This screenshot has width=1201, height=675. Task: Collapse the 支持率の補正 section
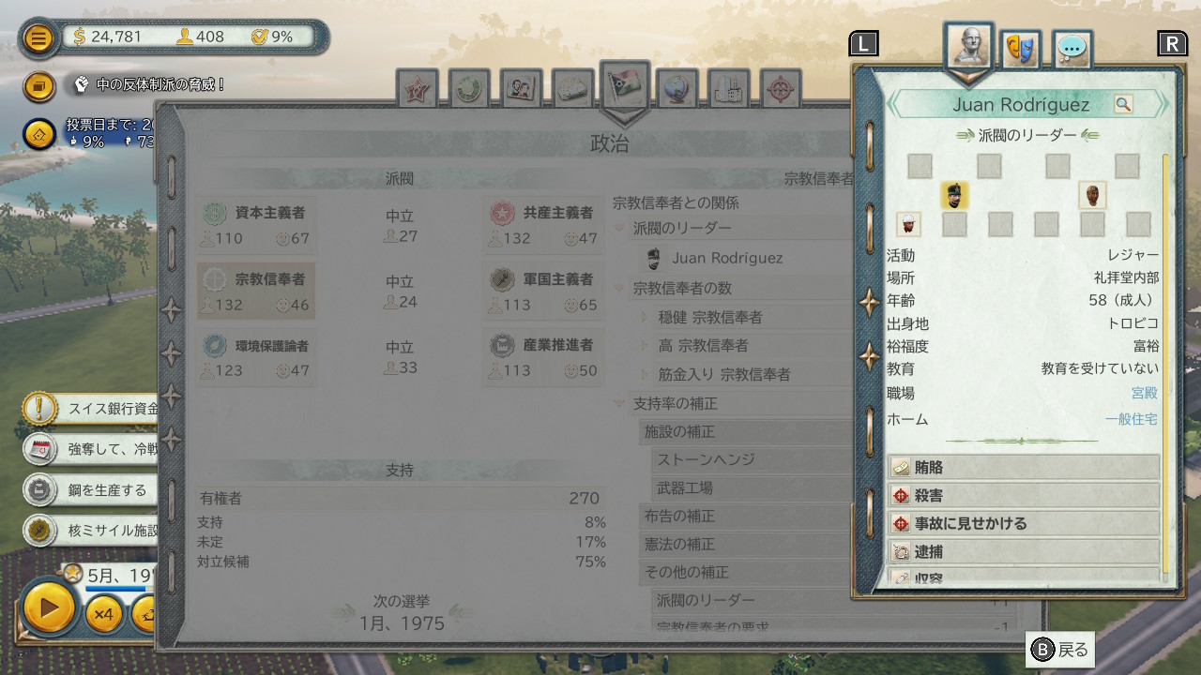click(x=619, y=403)
